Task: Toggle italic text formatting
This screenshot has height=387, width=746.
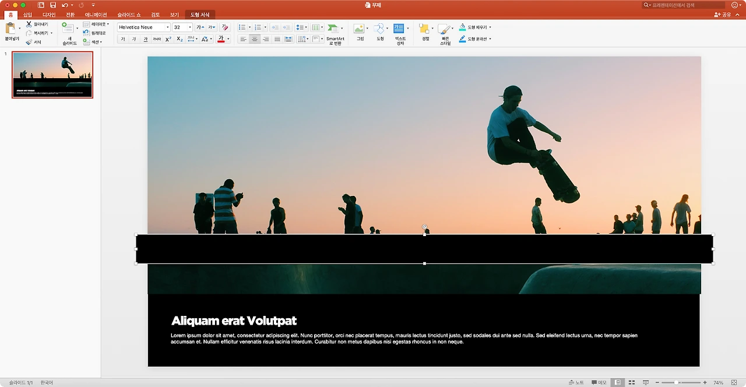Action: (134, 39)
